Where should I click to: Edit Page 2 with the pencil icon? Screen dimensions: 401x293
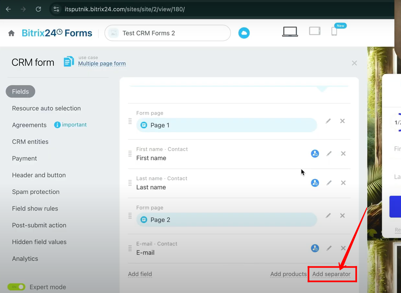coord(328,215)
